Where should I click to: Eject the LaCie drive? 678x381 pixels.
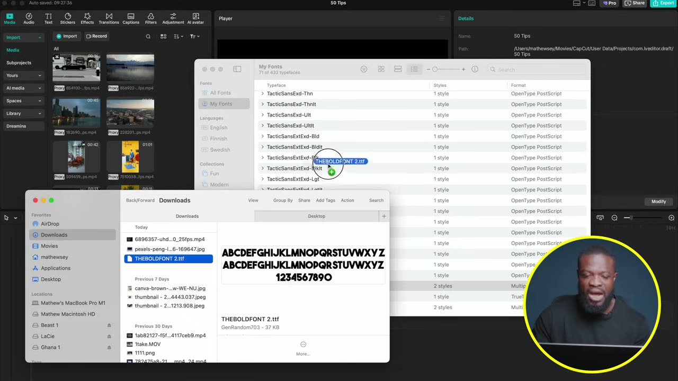click(x=109, y=337)
